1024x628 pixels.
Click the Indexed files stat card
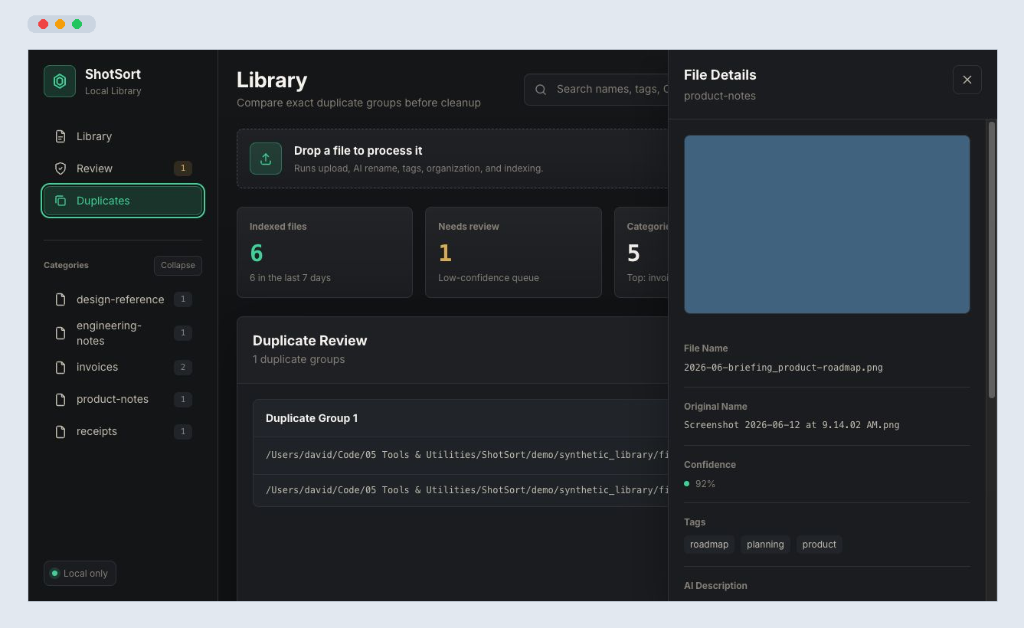(325, 252)
